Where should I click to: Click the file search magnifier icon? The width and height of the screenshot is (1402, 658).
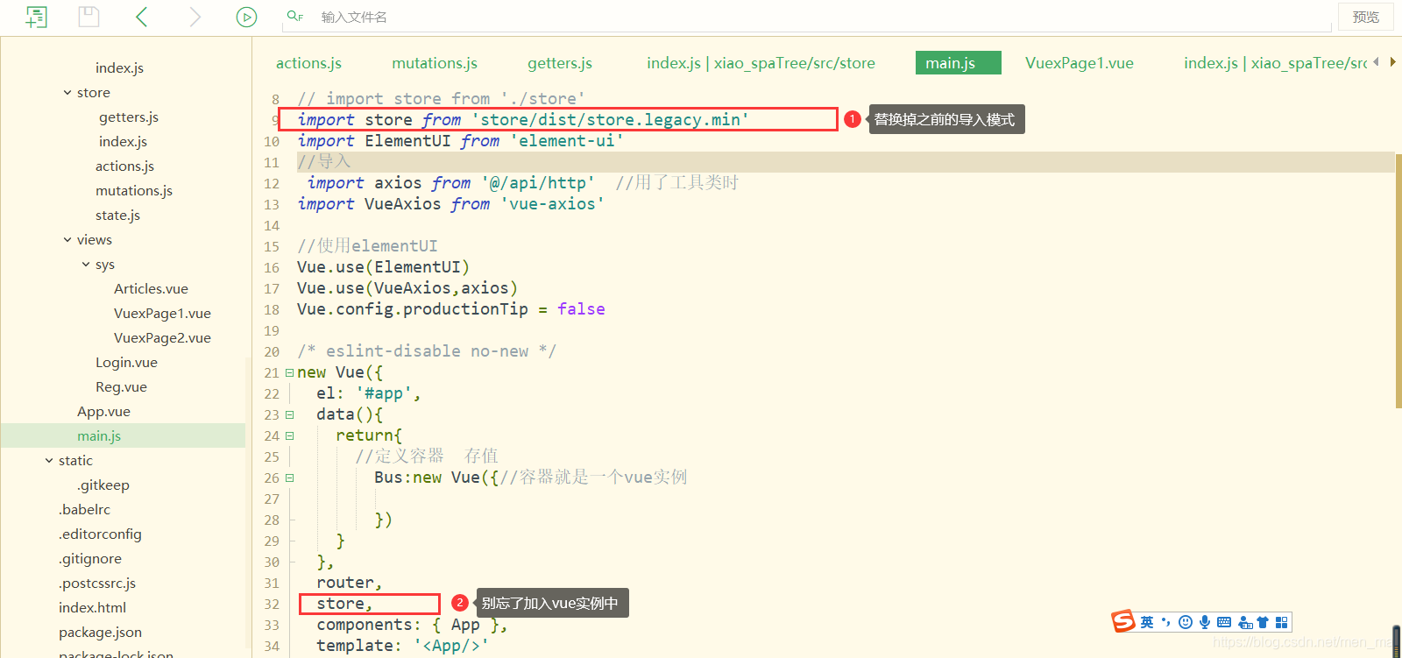coord(294,16)
